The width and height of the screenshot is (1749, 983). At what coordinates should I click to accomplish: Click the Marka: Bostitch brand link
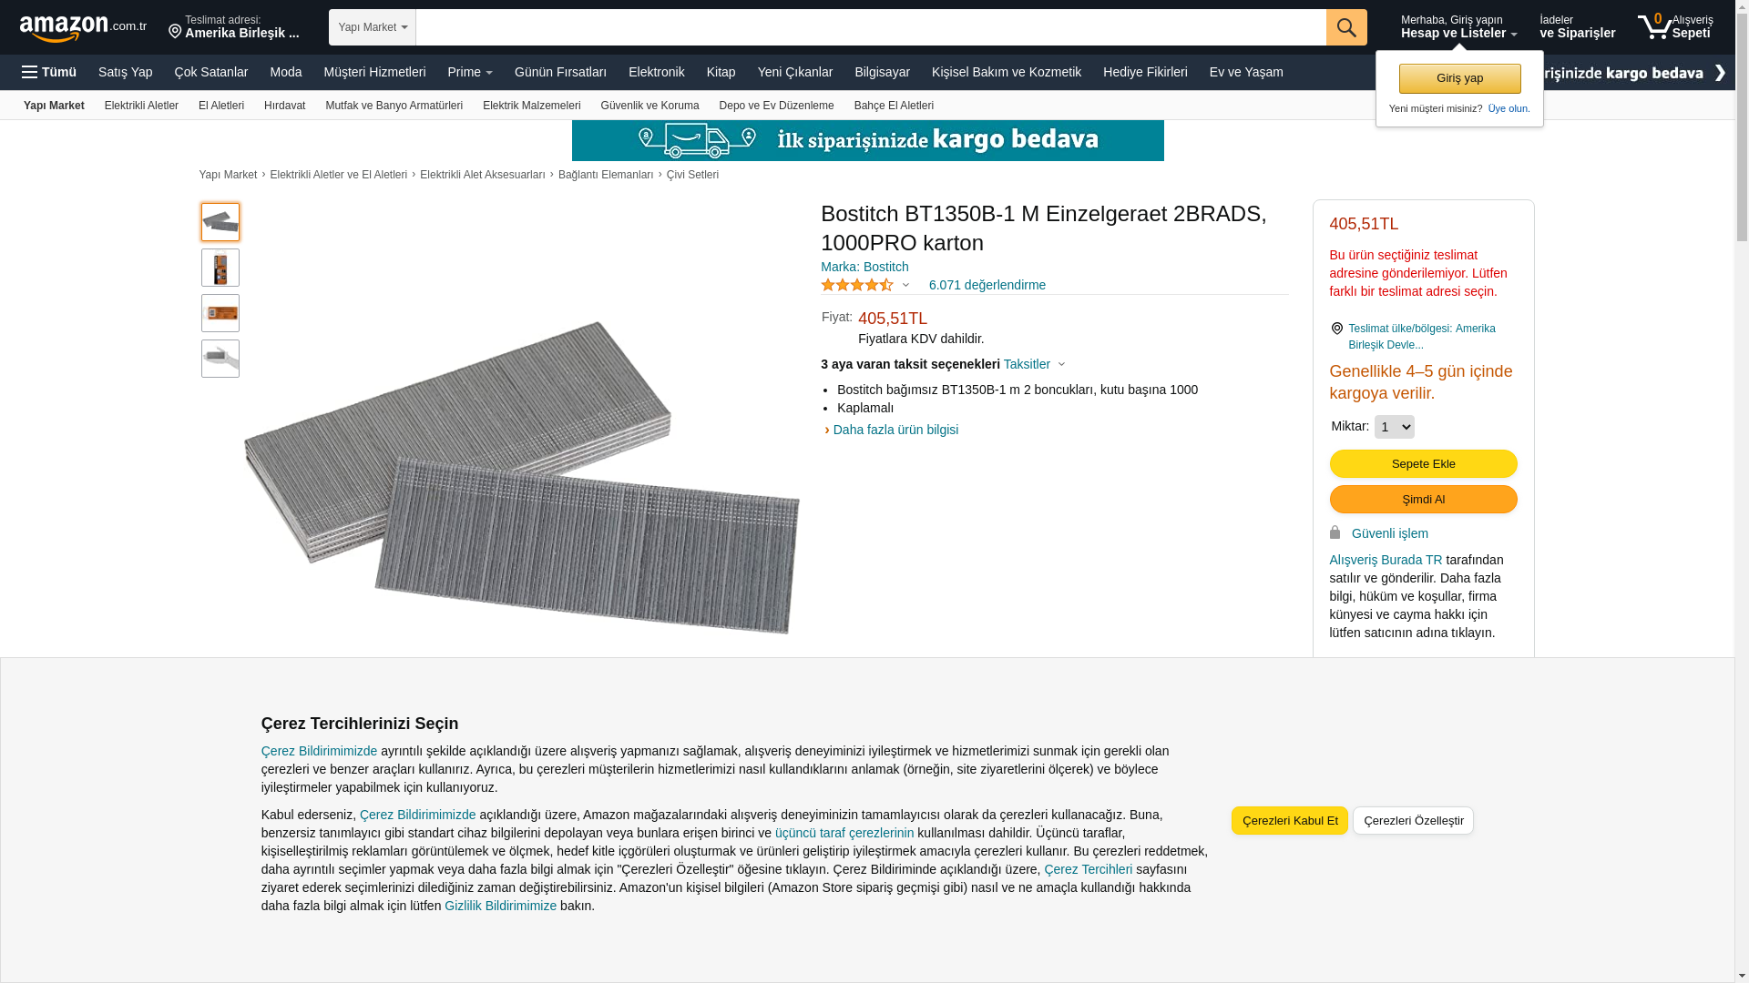click(x=864, y=267)
